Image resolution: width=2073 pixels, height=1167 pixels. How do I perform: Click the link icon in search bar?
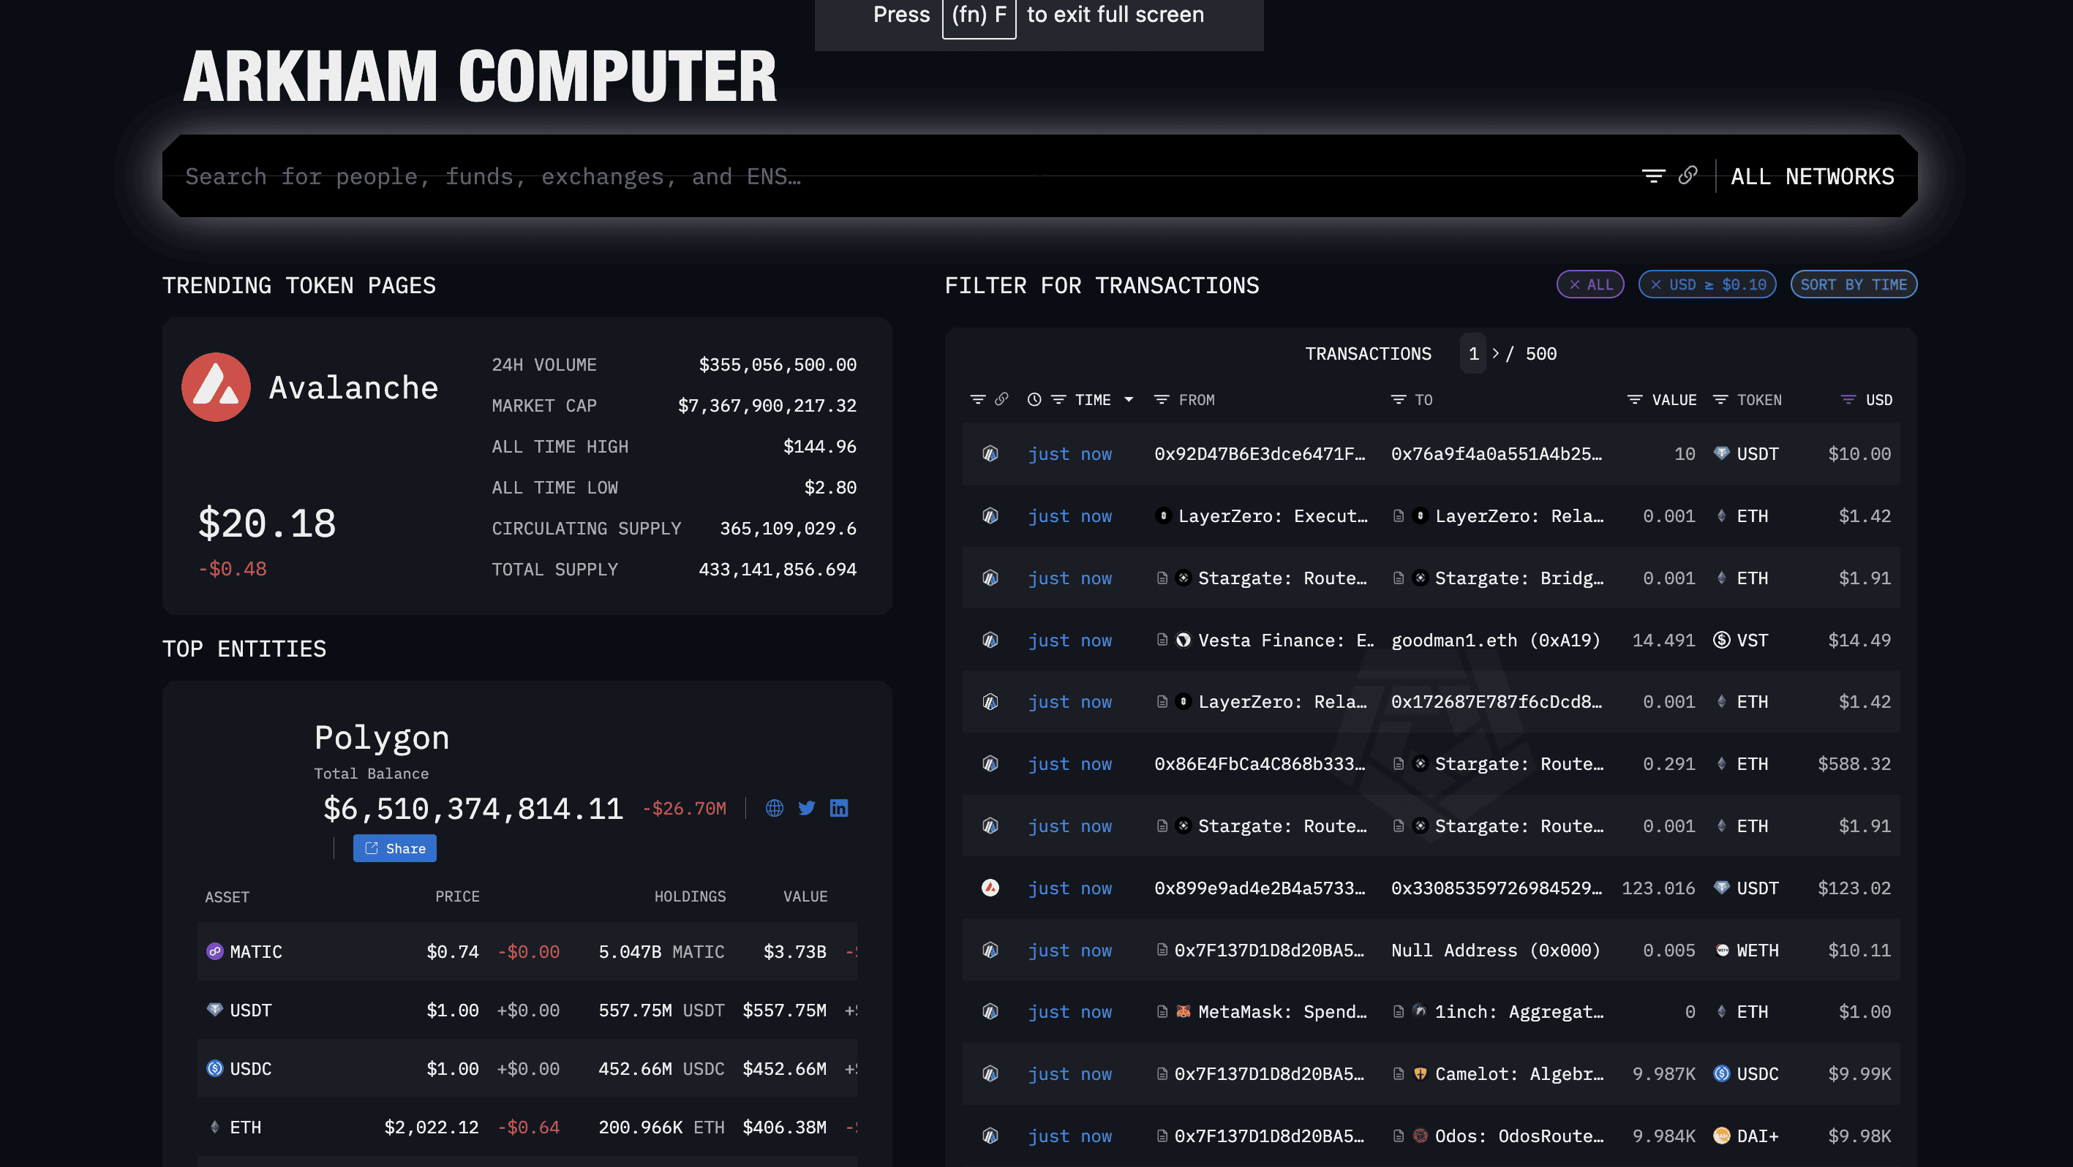[1688, 175]
